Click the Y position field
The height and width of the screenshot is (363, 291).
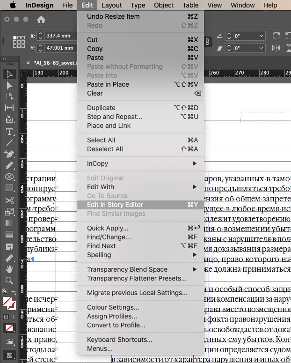click(60, 48)
